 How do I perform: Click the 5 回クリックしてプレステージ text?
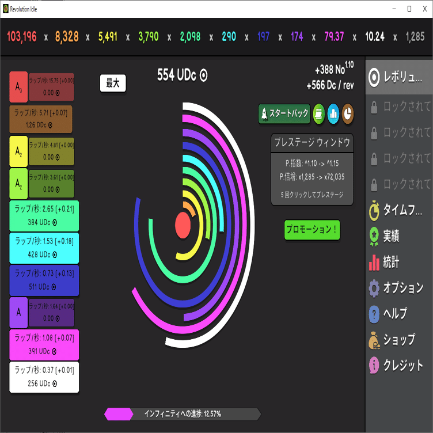coord(312,195)
